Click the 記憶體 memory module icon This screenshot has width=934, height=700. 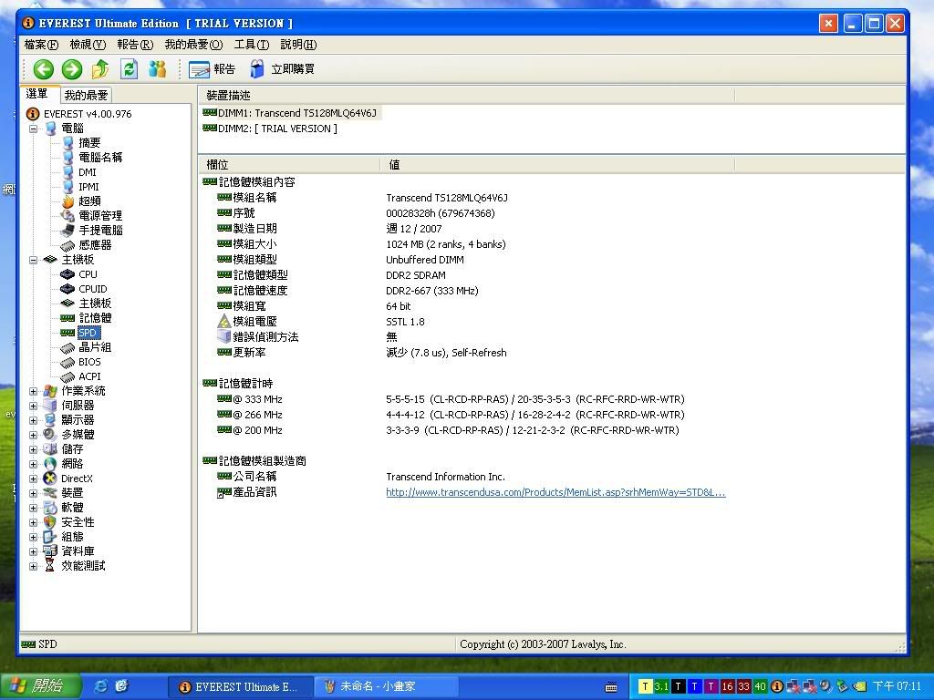pos(67,318)
